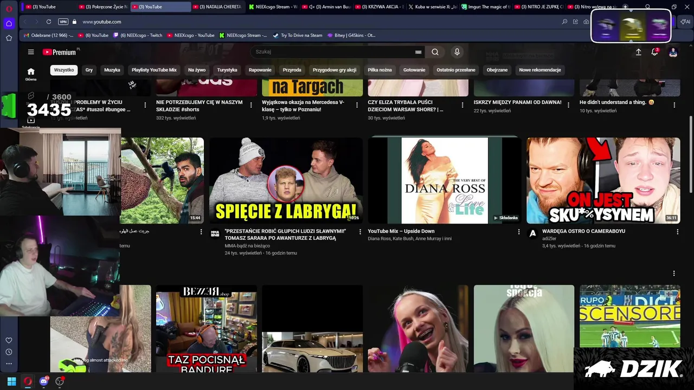Select the Gry filter chip
The image size is (694, 390).
[89, 70]
